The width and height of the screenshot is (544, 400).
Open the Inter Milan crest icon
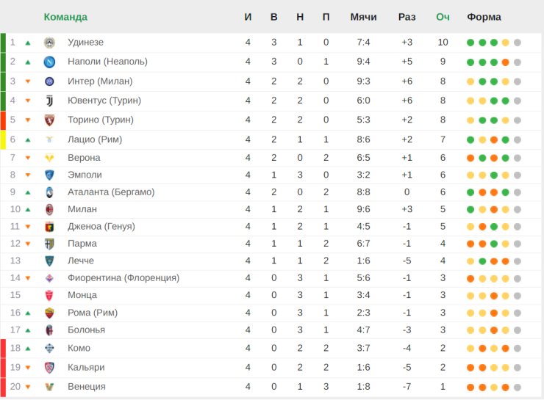49,81
